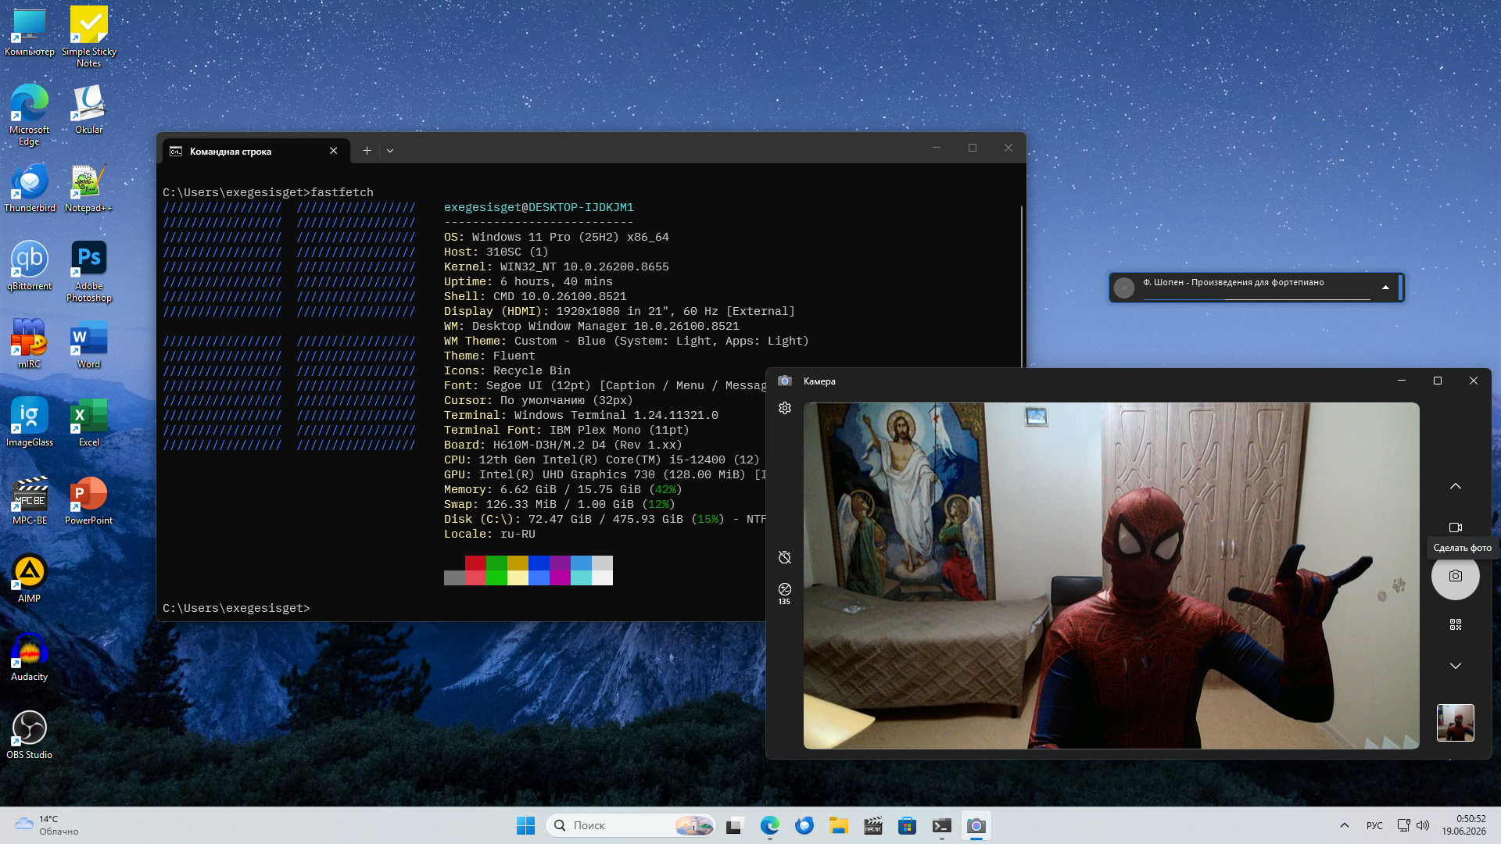Select the Word desktop shortcut
The height and width of the screenshot is (844, 1501).
pos(89,344)
